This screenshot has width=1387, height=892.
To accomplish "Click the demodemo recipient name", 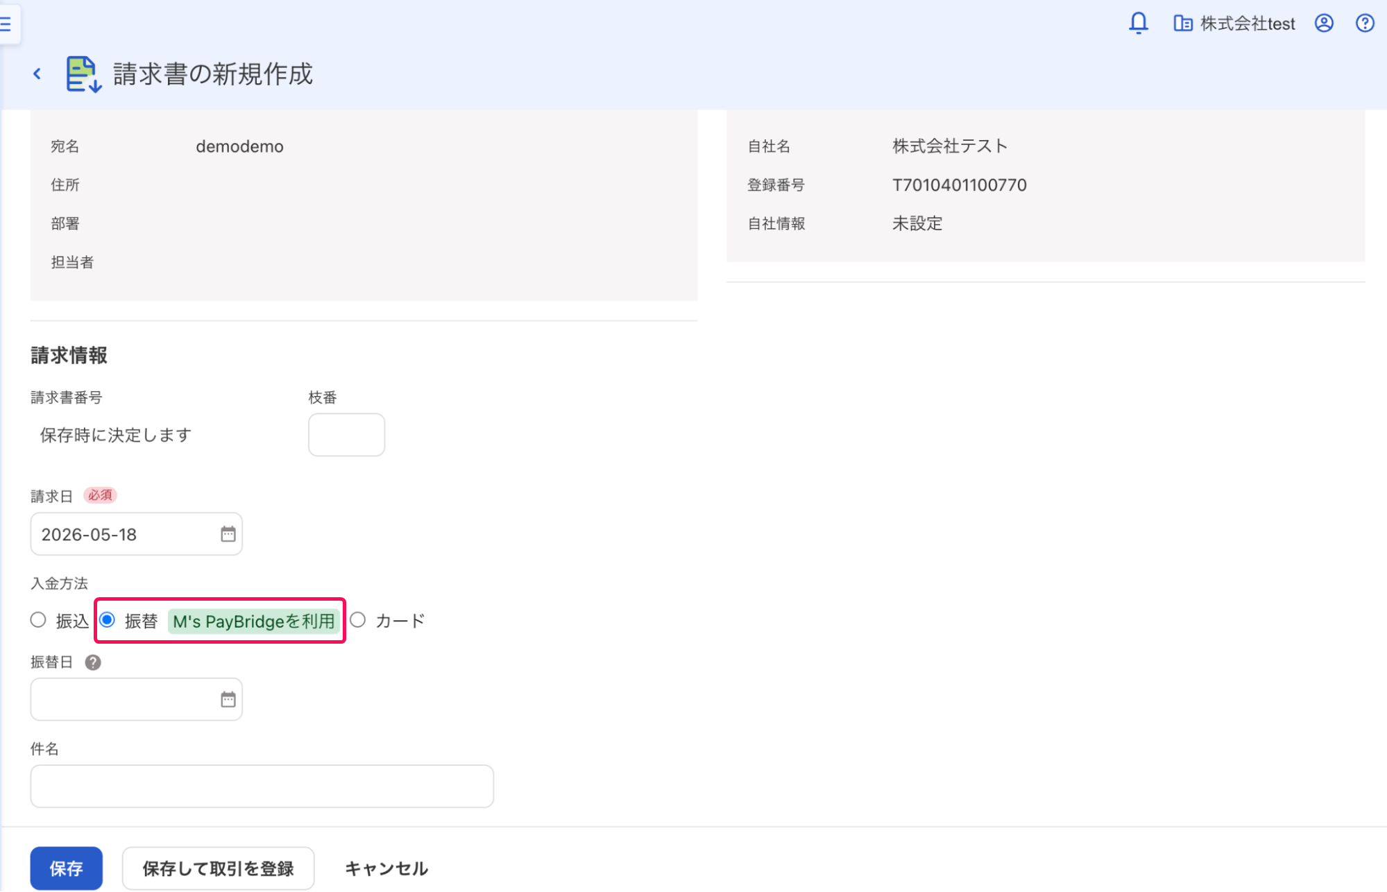I will 239,146.
